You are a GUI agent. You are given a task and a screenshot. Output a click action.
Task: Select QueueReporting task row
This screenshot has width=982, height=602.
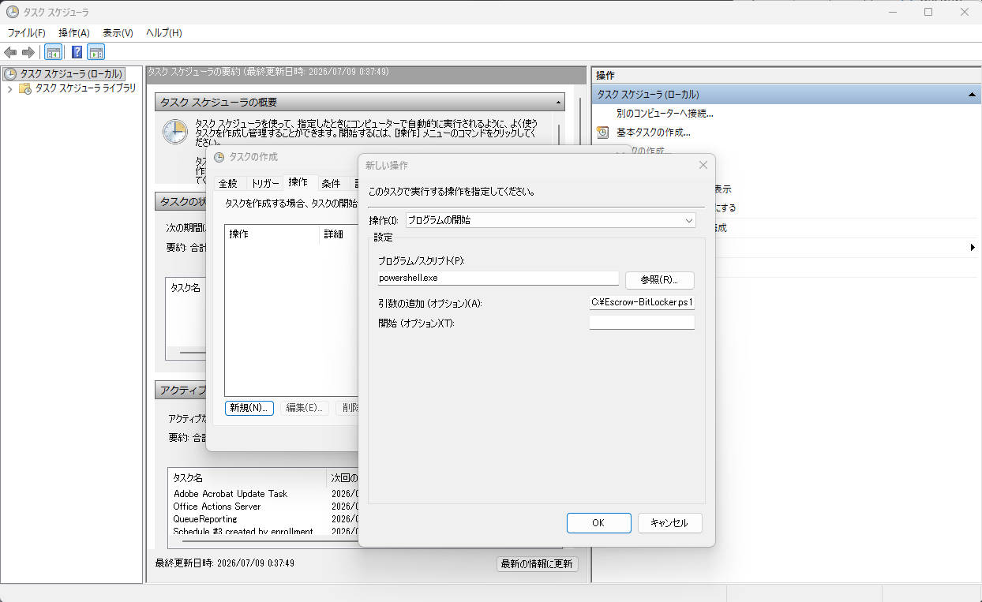(x=205, y=519)
